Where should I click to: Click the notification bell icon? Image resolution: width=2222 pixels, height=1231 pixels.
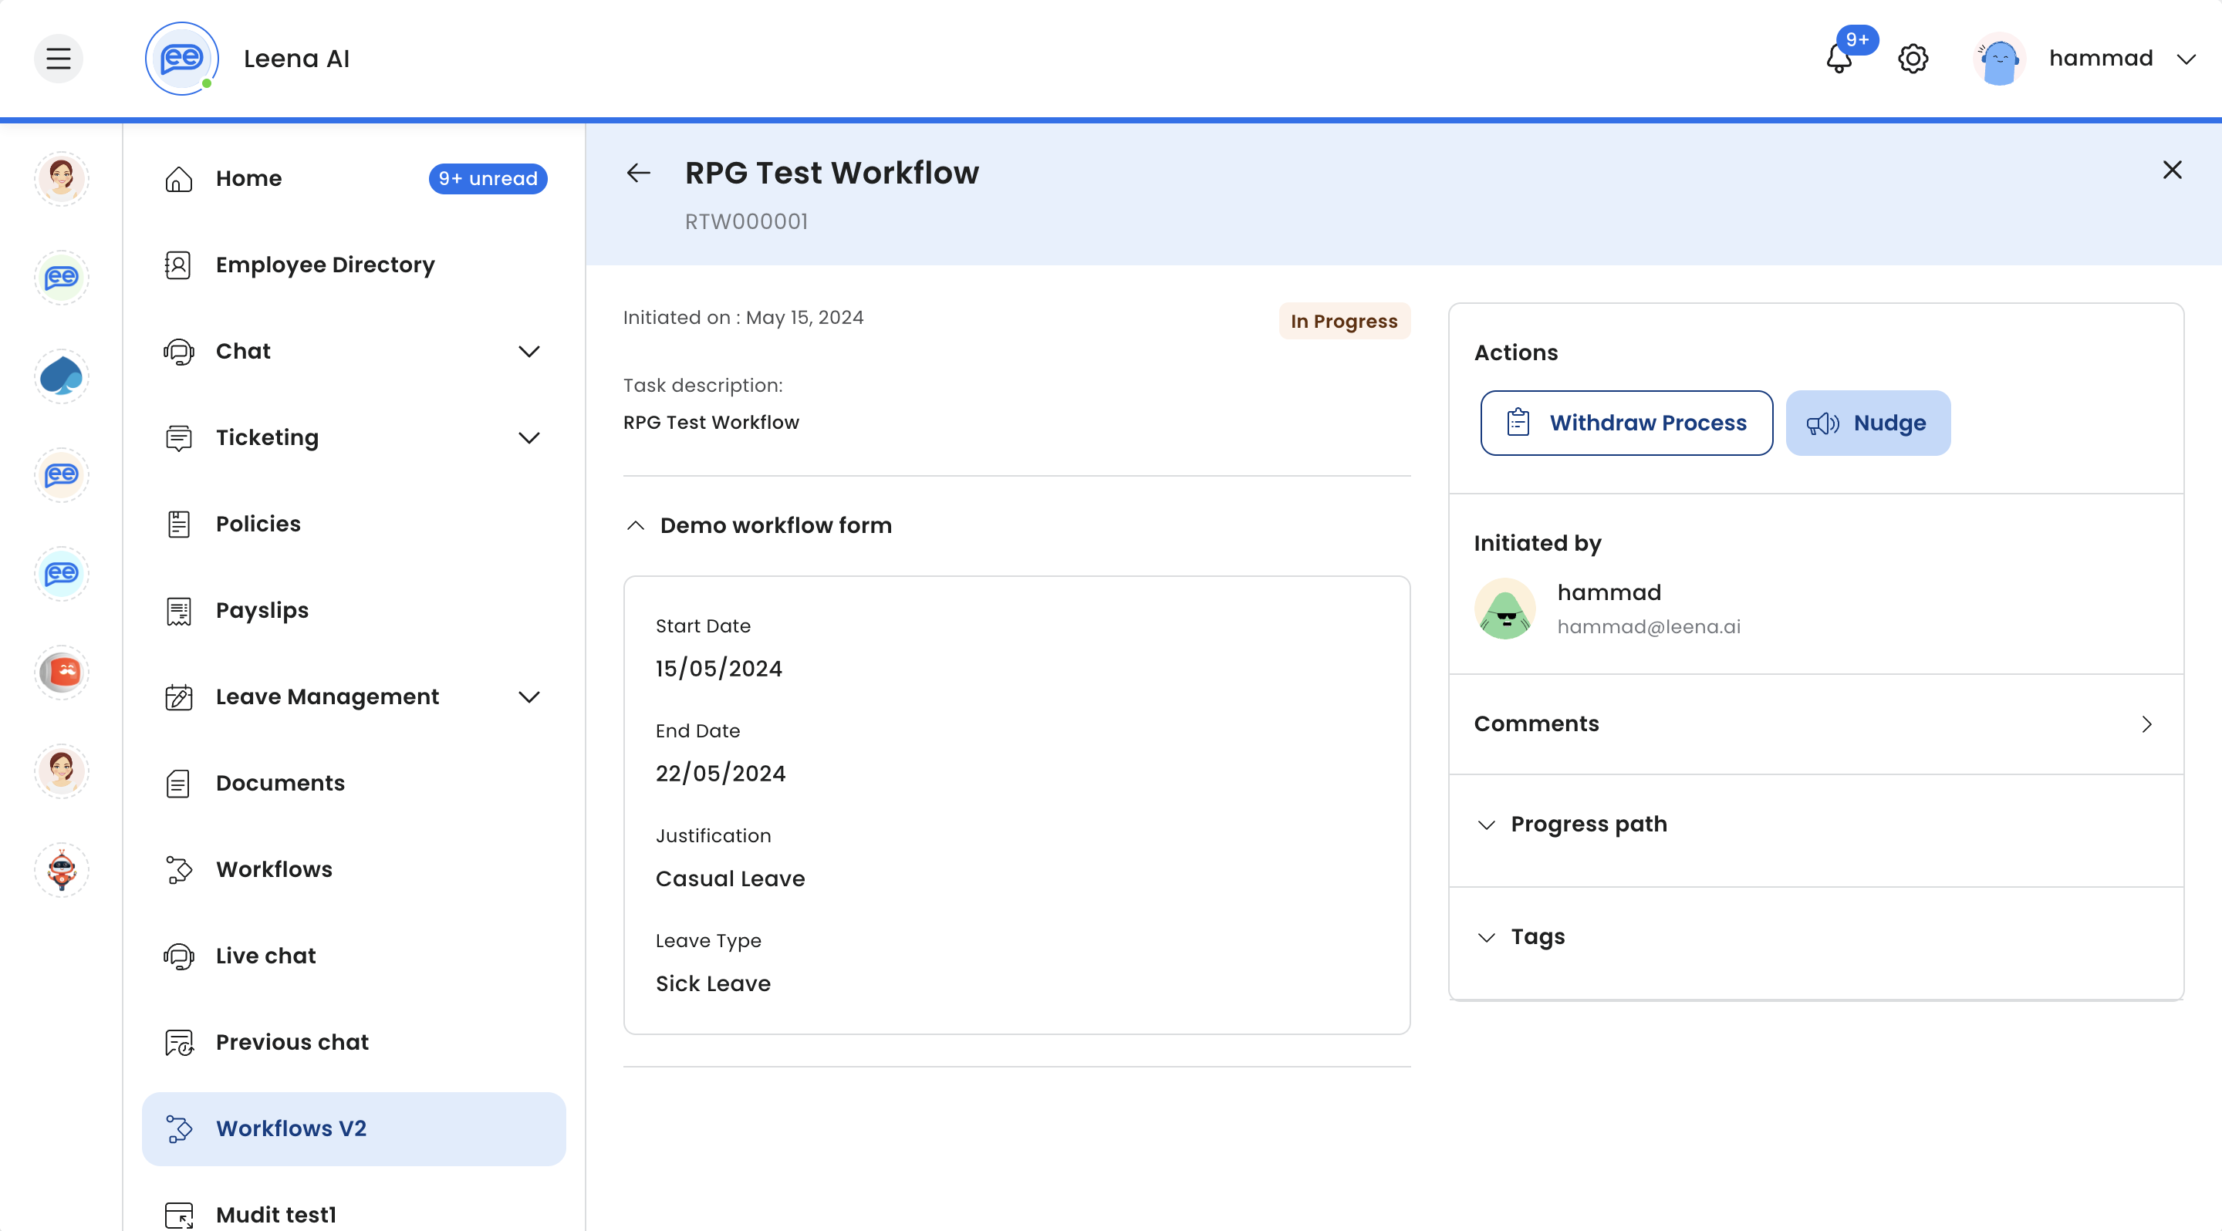(1838, 59)
